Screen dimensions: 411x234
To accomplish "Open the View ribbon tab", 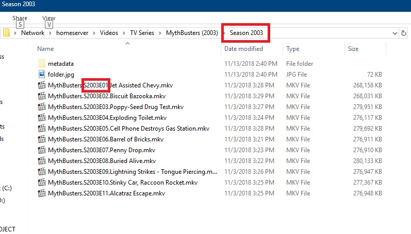I will (49, 18).
